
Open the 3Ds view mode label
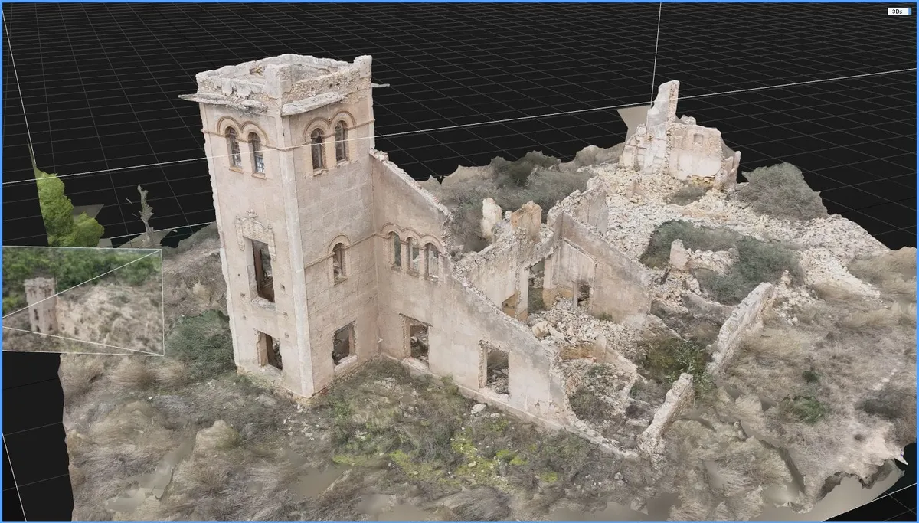898,11
